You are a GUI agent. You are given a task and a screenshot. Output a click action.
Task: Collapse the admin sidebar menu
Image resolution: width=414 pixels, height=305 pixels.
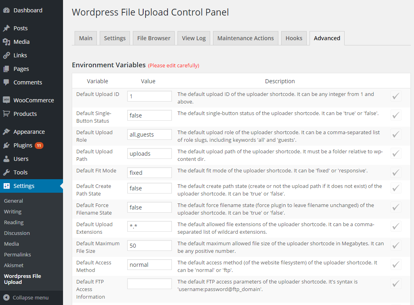click(x=26, y=297)
